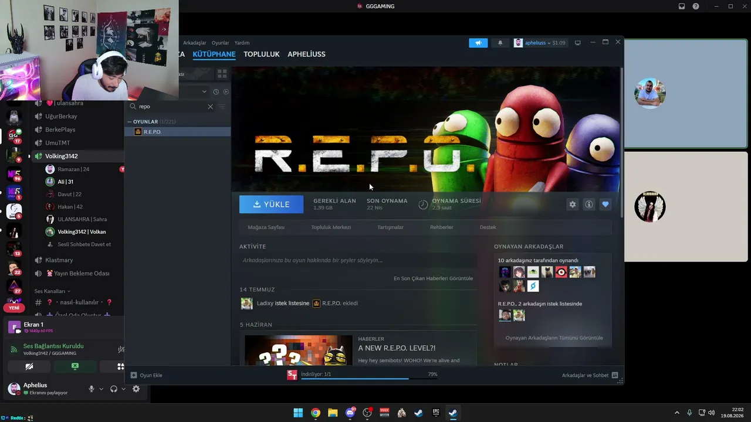Deafen Discord headphones

[x=114, y=389]
